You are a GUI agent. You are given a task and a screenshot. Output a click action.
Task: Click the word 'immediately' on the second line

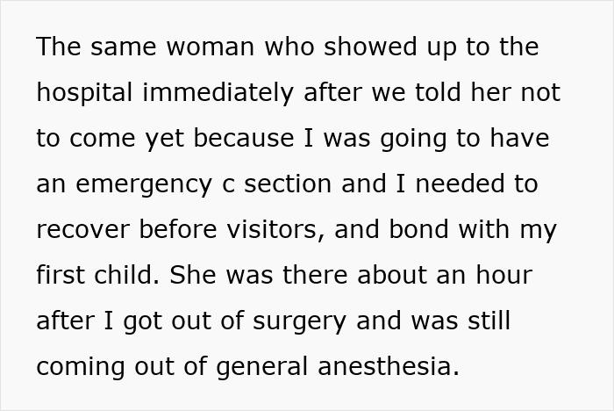coord(218,93)
